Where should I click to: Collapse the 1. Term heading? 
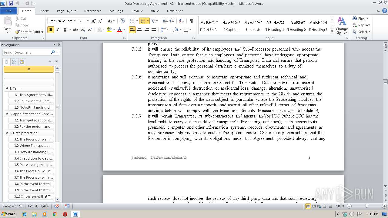[7, 88]
